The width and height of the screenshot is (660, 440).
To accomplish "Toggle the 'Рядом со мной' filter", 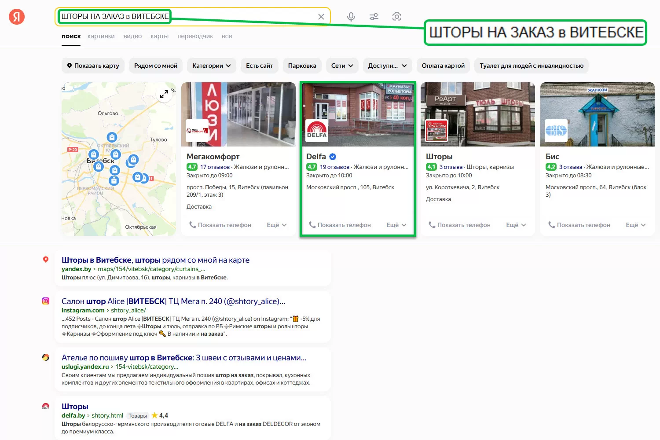I will click(156, 66).
